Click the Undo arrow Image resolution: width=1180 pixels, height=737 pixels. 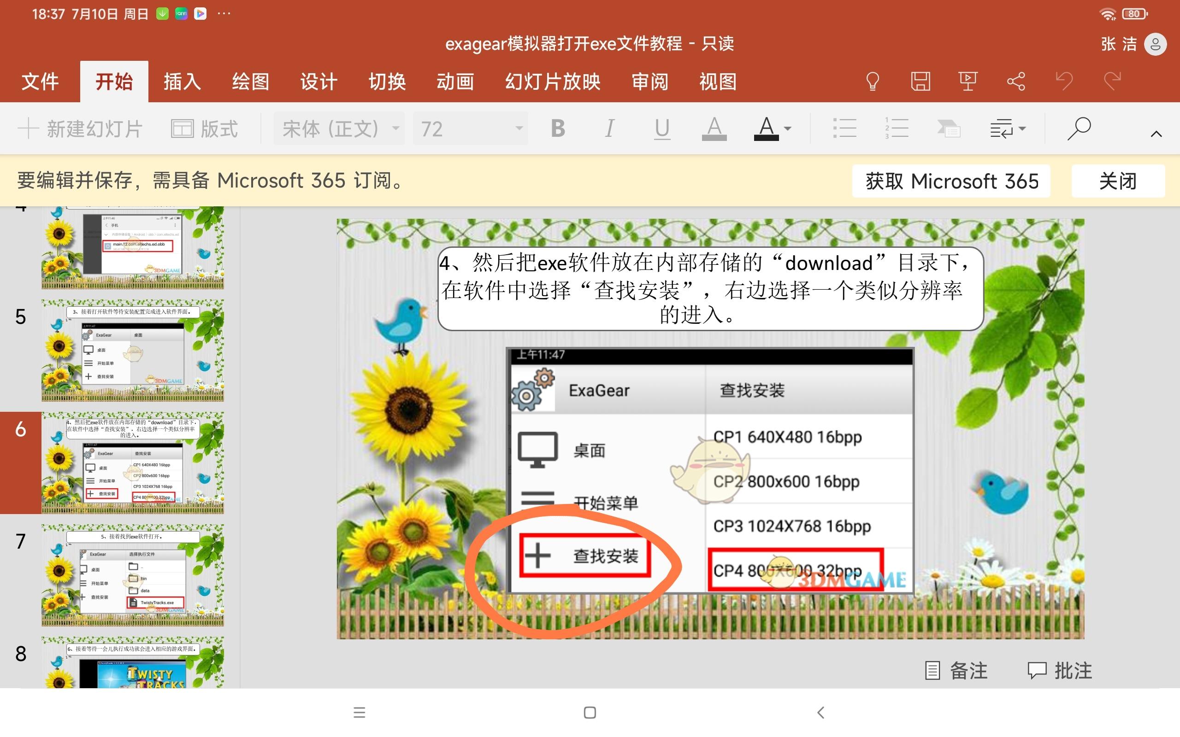[1064, 82]
